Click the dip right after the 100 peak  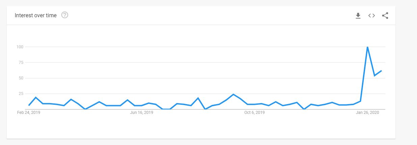click(374, 75)
